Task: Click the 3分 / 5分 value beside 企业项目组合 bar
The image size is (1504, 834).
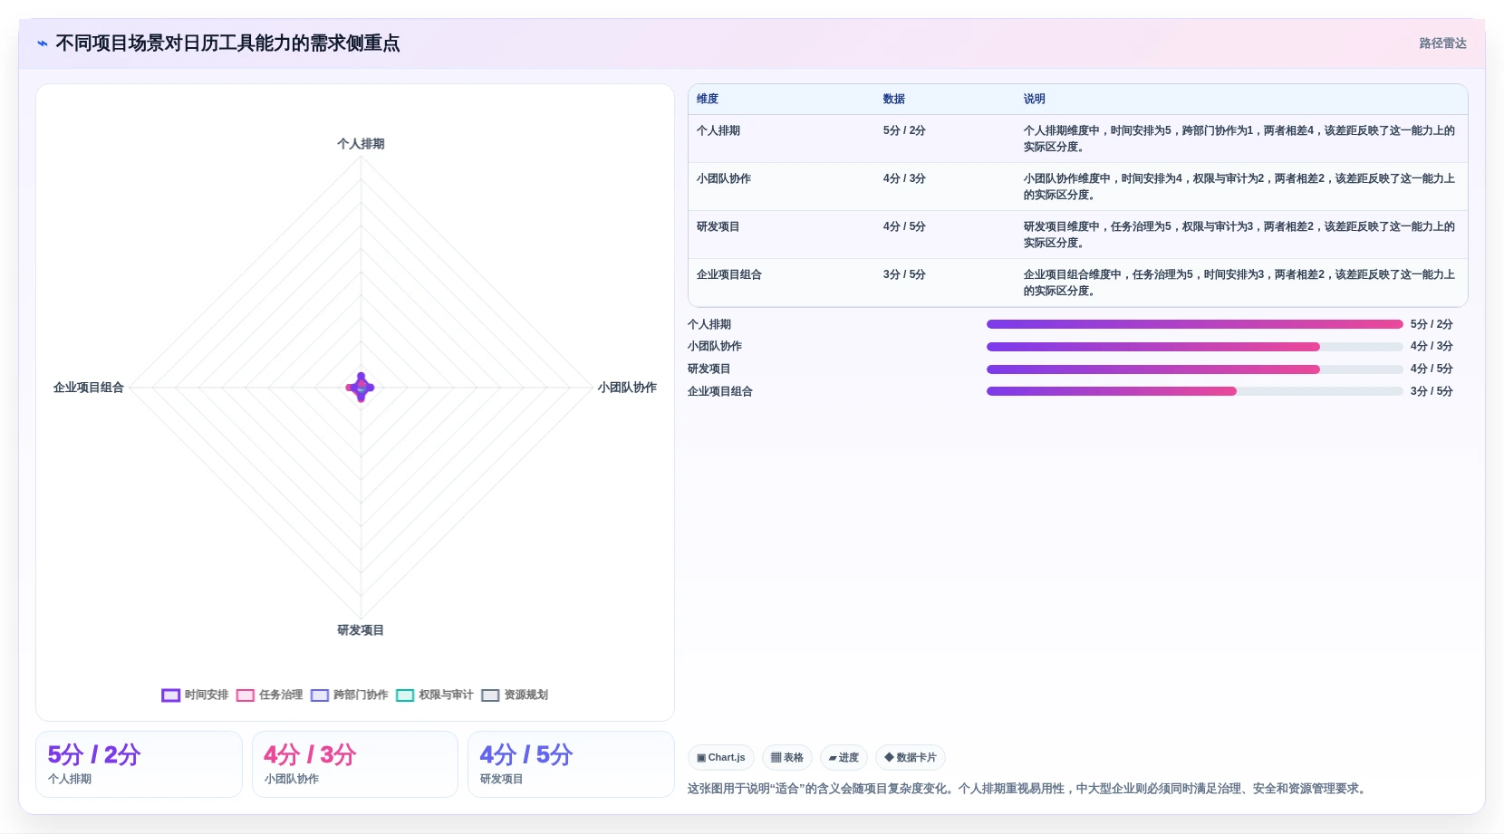Action: (1432, 391)
